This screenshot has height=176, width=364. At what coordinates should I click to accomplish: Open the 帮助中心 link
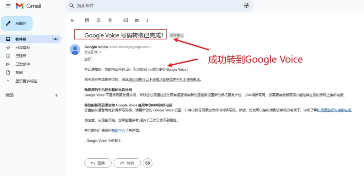pyautogui.click(x=118, y=130)
